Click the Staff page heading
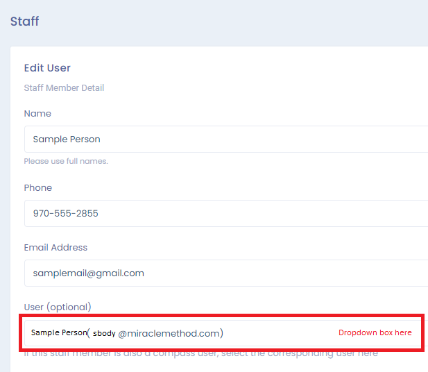428x372 pixels. (x=24, y=22)
